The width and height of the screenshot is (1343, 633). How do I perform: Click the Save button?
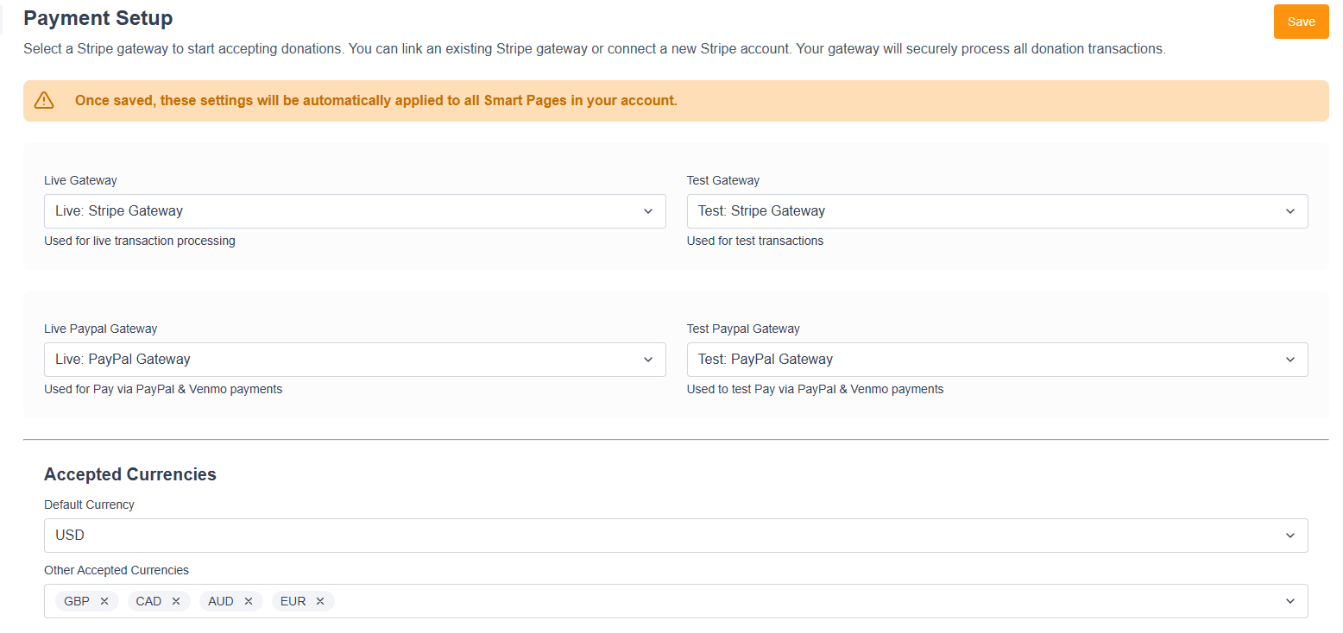[1301, 21]
